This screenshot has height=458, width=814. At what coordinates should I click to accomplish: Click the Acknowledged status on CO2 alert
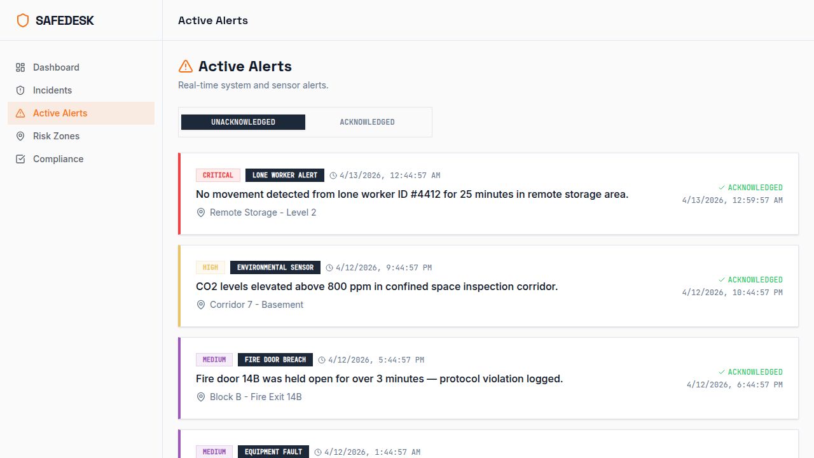[x=750, y=280]
